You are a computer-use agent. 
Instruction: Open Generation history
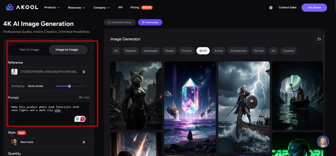point(120,22)
